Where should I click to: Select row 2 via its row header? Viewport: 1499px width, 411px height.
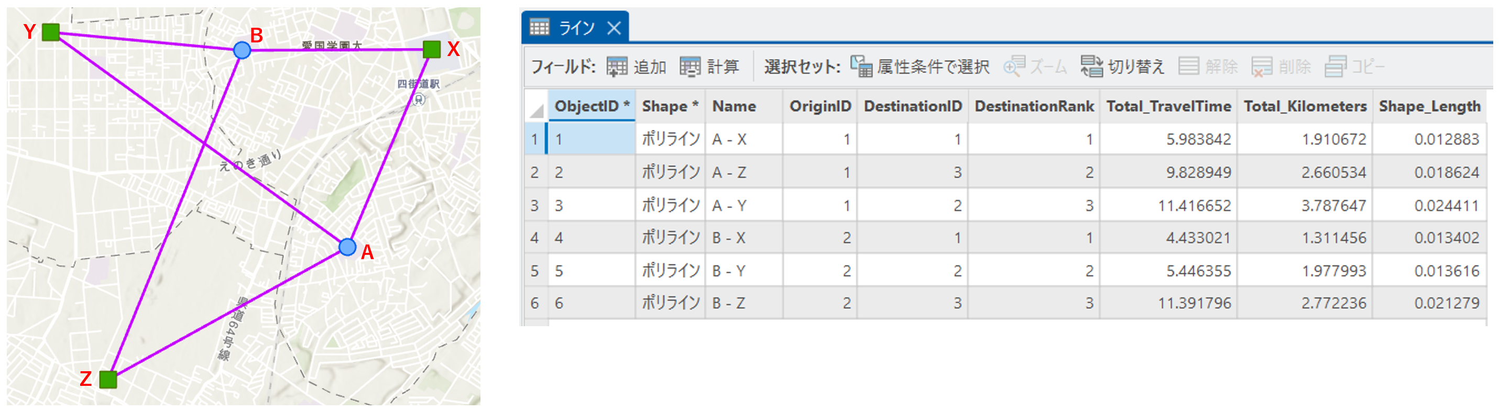tap(535, 173)
